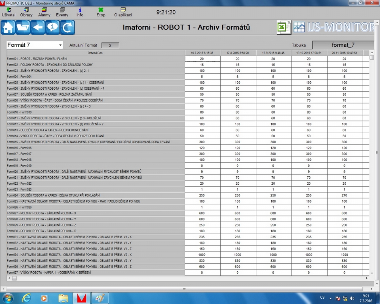380x304 pixels.
Task: Click the horizontal scrollbar right arrow
Action: pos(367,278)
